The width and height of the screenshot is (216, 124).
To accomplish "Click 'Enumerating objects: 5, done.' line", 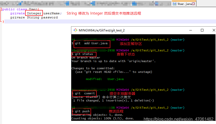I will click(97, 115).
